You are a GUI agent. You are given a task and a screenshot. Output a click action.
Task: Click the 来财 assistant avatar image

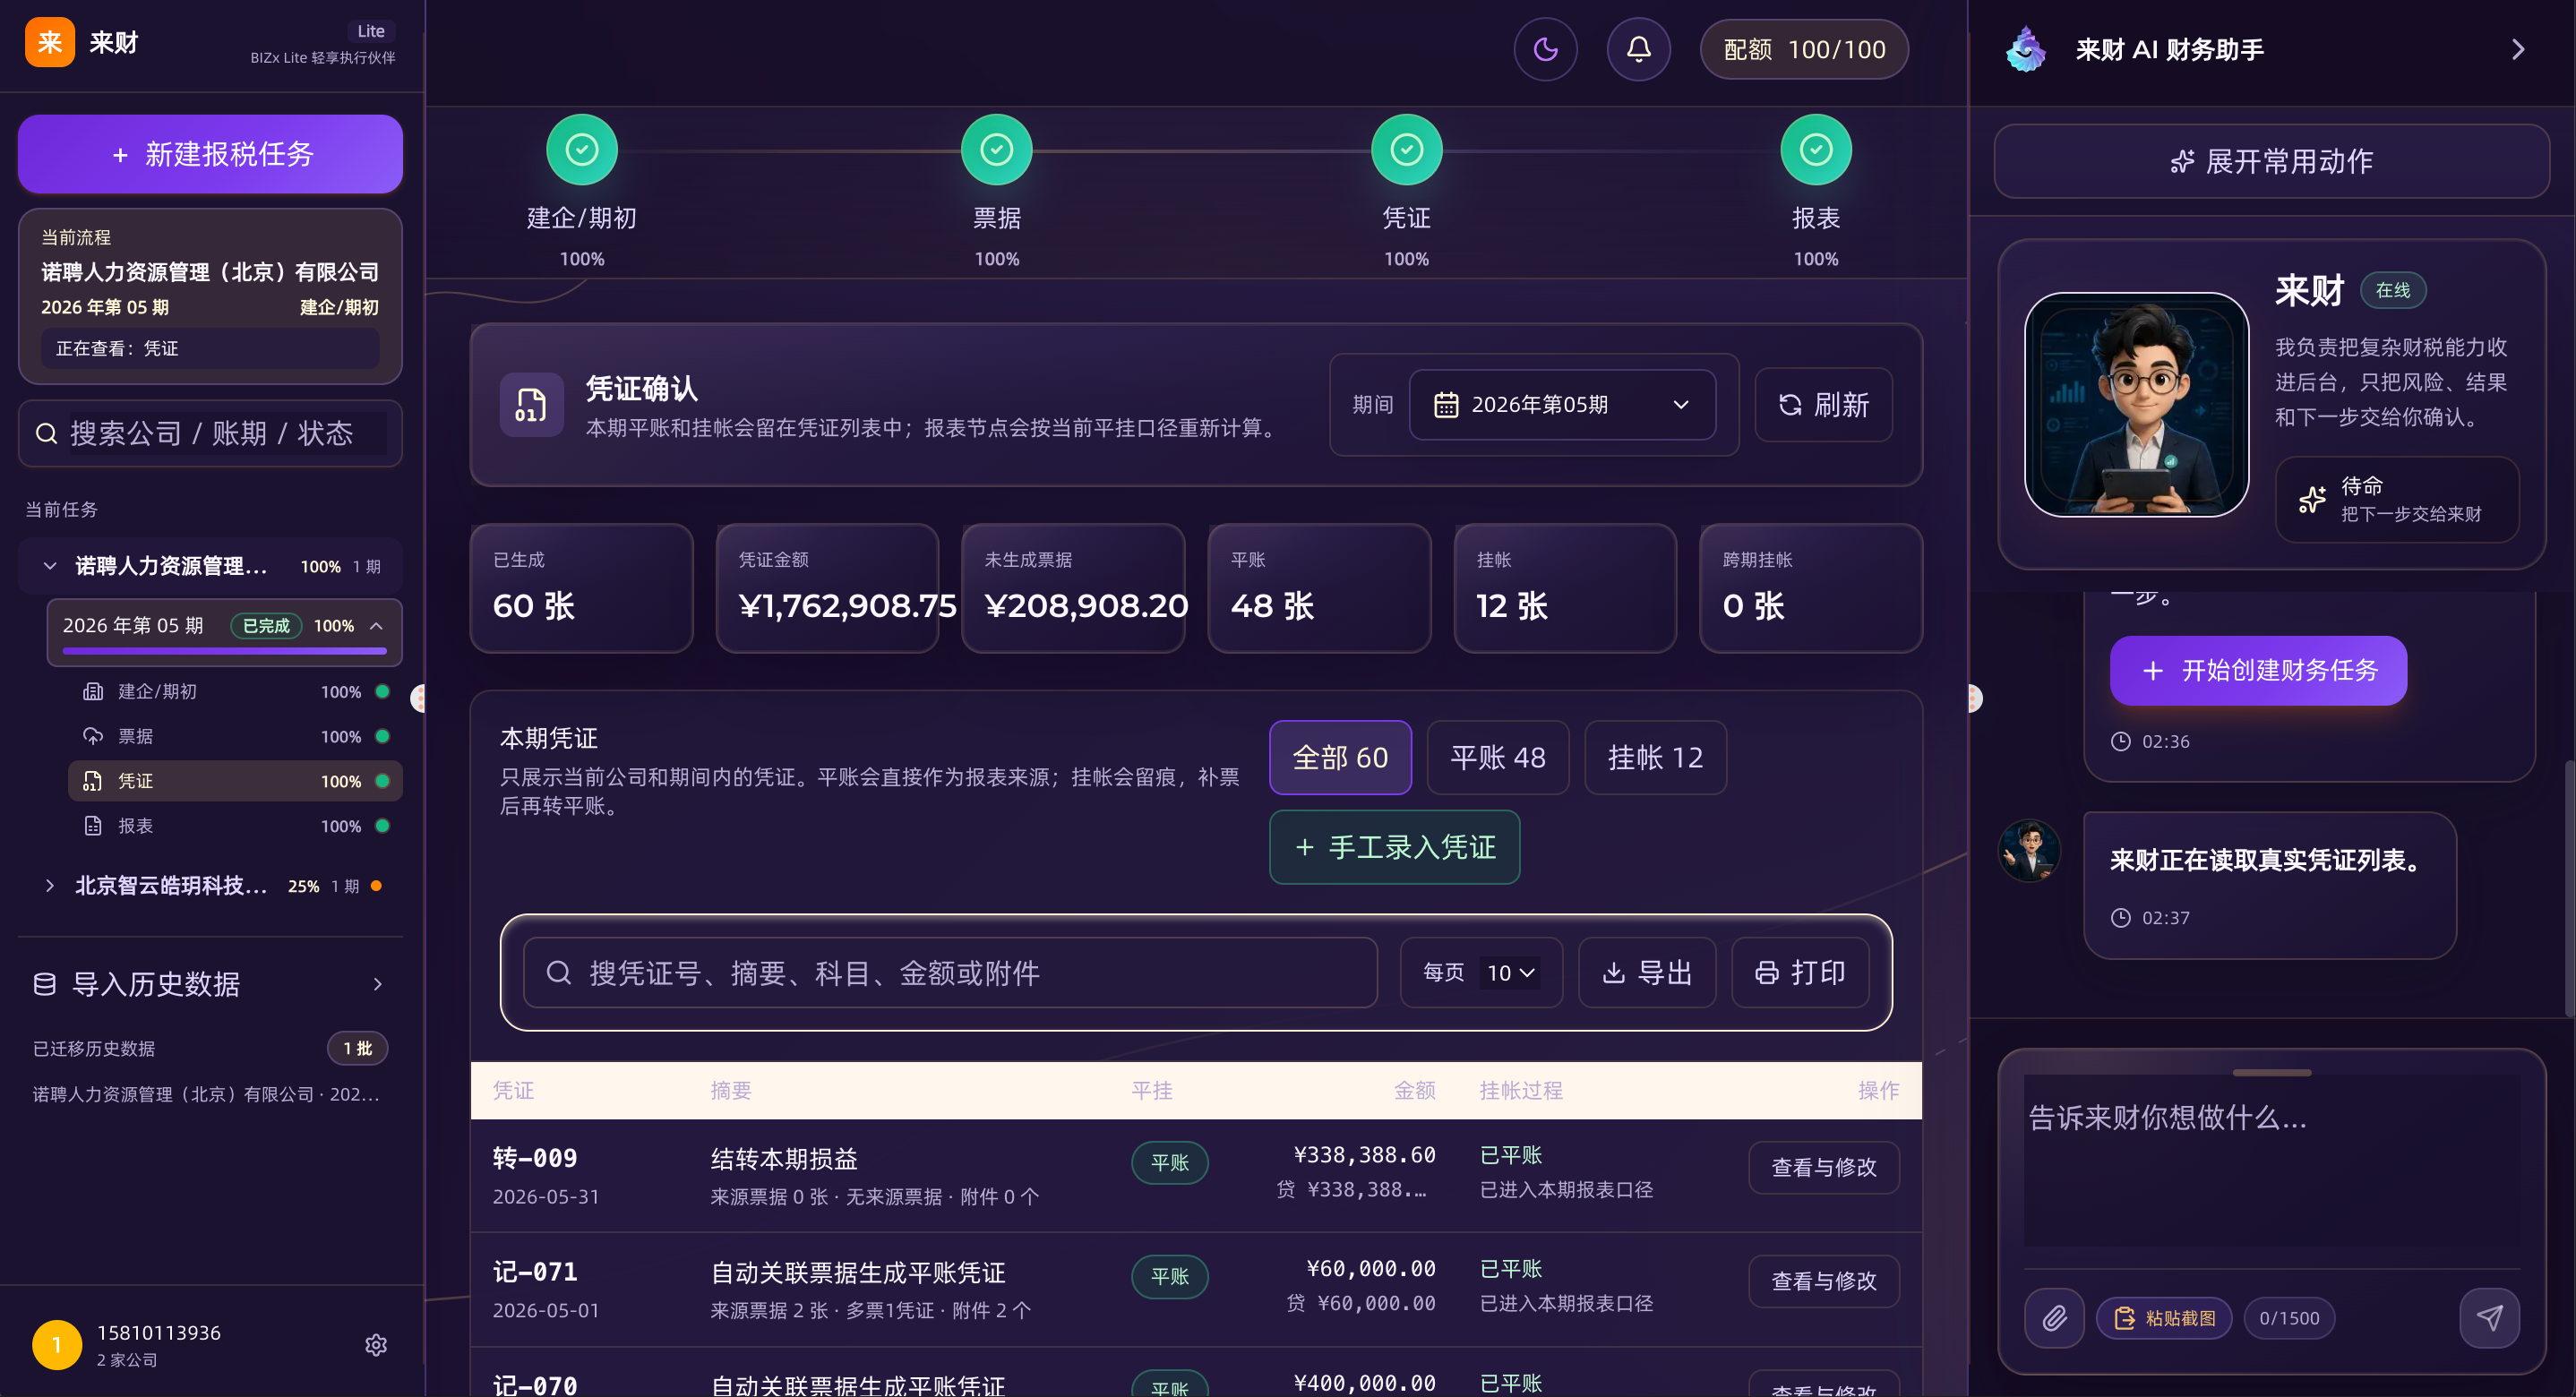pos(2136,404)
